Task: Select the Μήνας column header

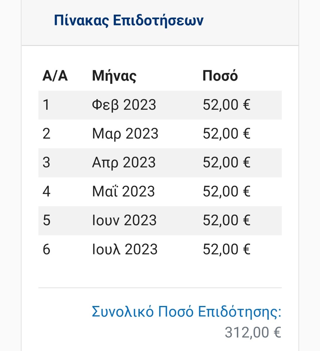Action: tap(114, 76)
